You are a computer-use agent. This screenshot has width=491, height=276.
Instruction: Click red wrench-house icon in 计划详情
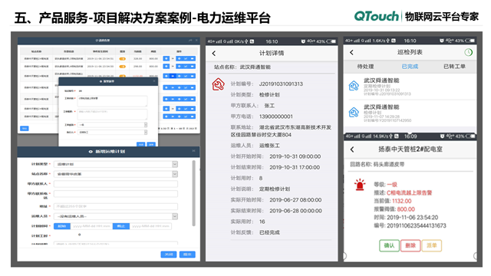[x=218, y=84]
